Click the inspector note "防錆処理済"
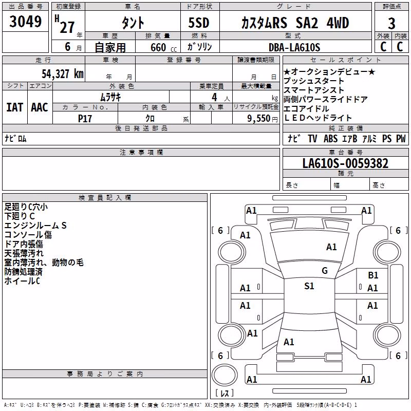The image size is (411, 411). pos(23,272)
